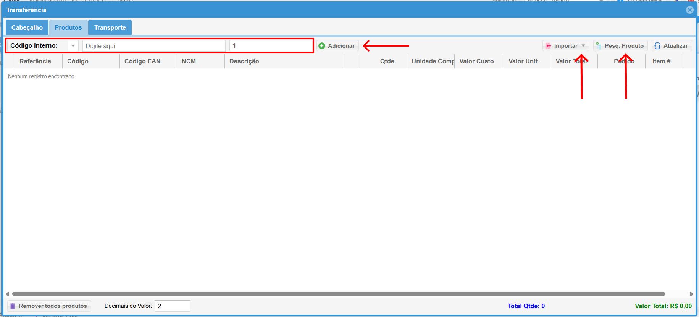Click the green plus Adicionar icon

[322, 46]
